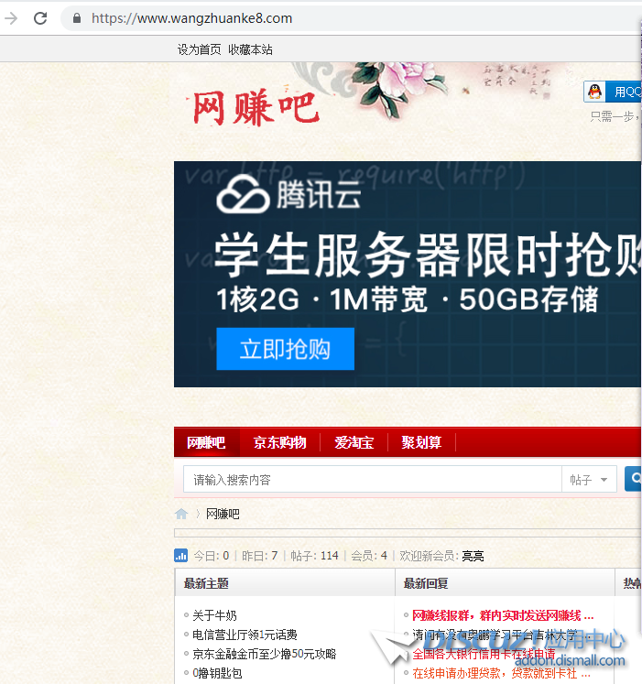Viewport: 642px width, 684px height.
Task: Click the blue search magnifier button
Action: [x=634, y=479]
